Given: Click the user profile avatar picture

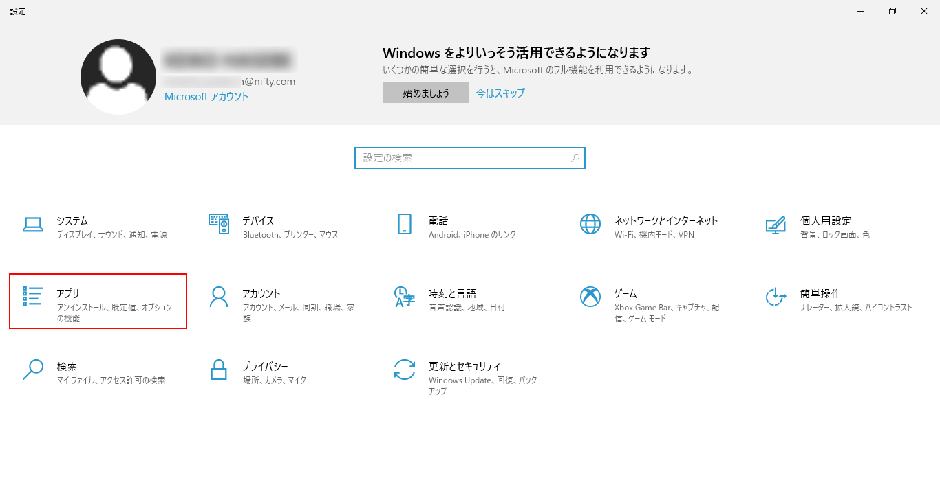Looking at the screenshot, I should [118, 76].
